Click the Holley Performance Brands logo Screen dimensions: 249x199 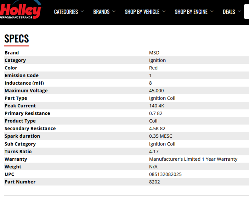click(21, 10)
